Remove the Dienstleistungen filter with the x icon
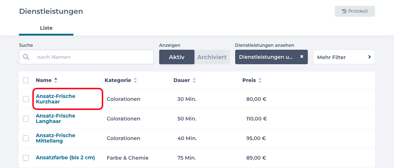 point(302,57)
